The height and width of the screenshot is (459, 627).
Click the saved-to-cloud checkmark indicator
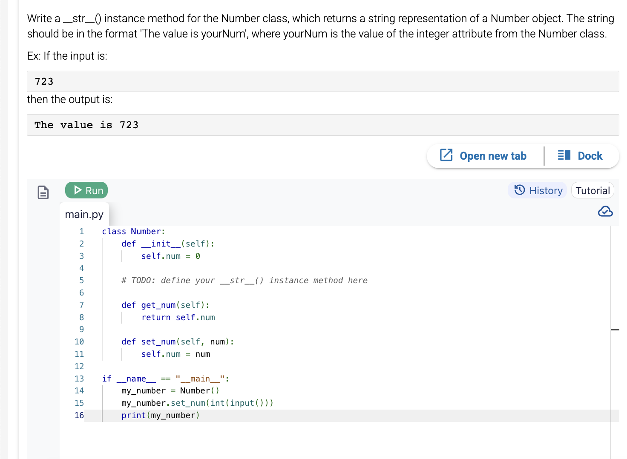click(605, 211)
